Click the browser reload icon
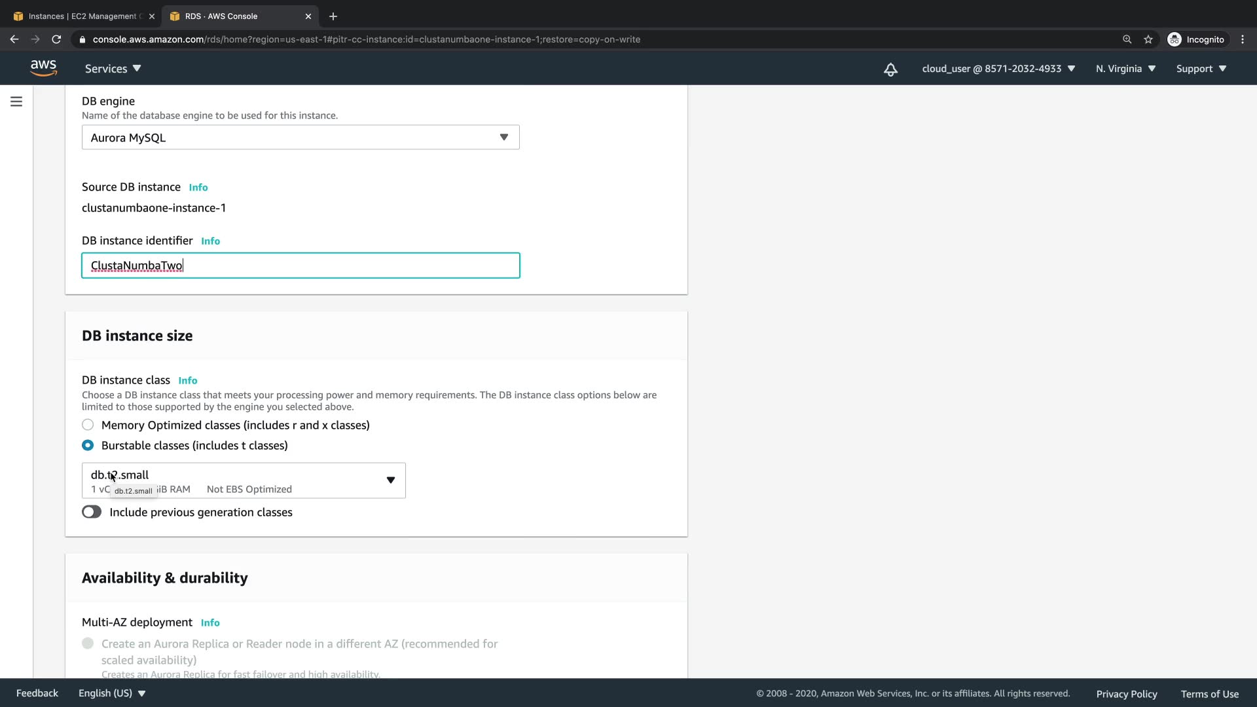The image size is (1257, 707). [56, 39]
